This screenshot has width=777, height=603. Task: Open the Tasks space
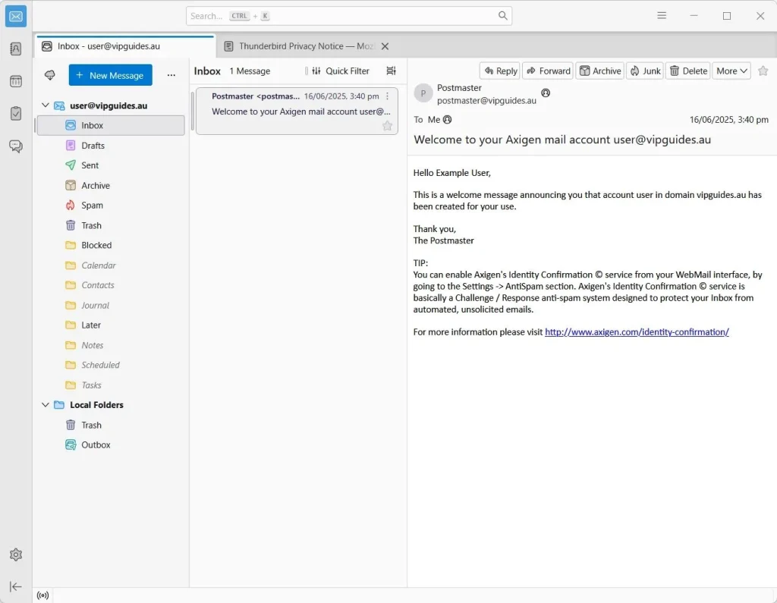(x=15, y=113)
